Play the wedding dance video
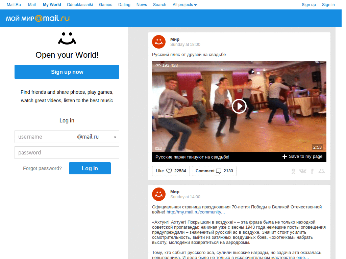346x259 pixels. (x=239, y=106)
